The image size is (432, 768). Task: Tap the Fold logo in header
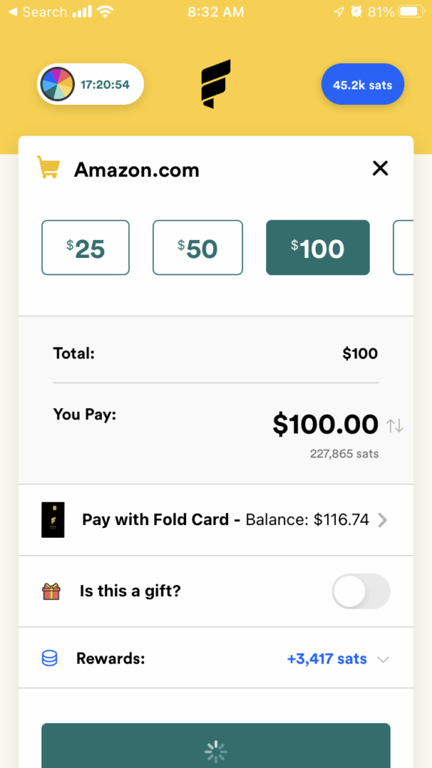[216, 84]
